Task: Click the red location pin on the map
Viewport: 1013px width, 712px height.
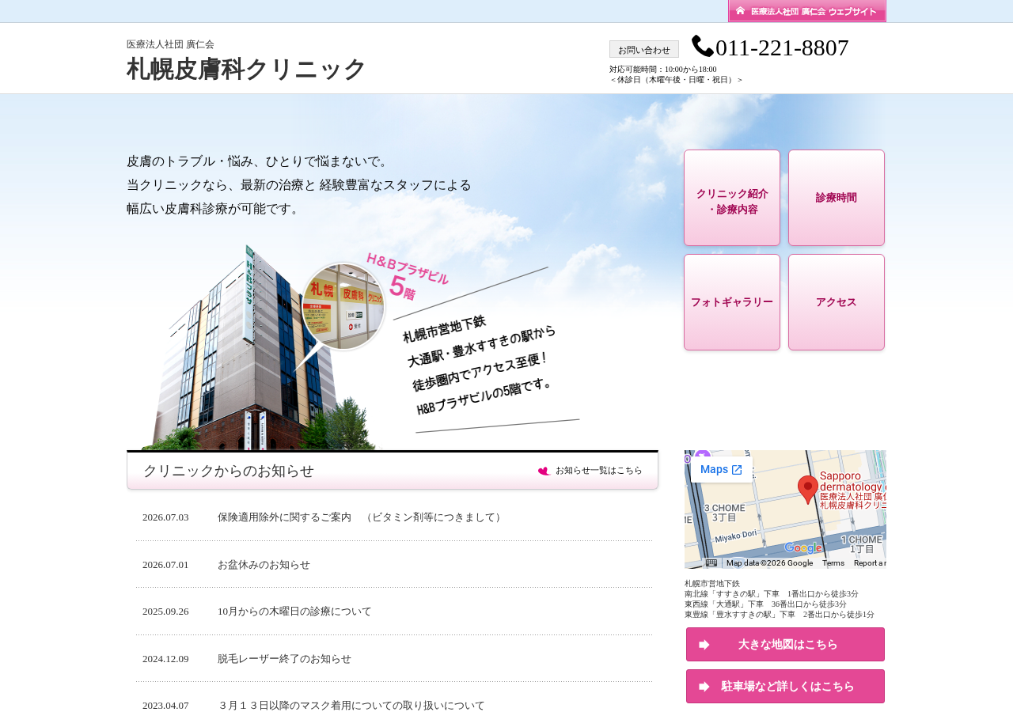Action: (807, 489)
